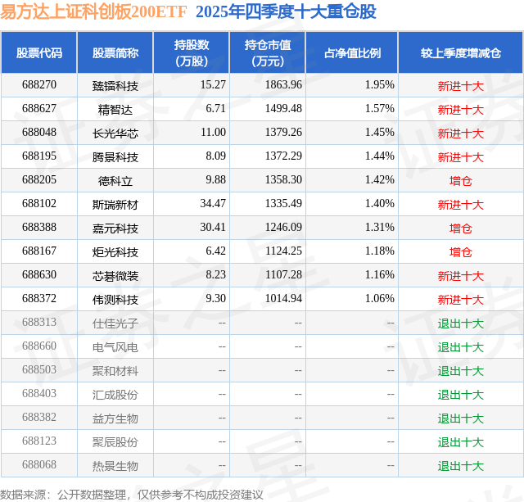This screenshot has height=502, width=524.
Task: Select stock code 688123
Action: pos(39,441)
